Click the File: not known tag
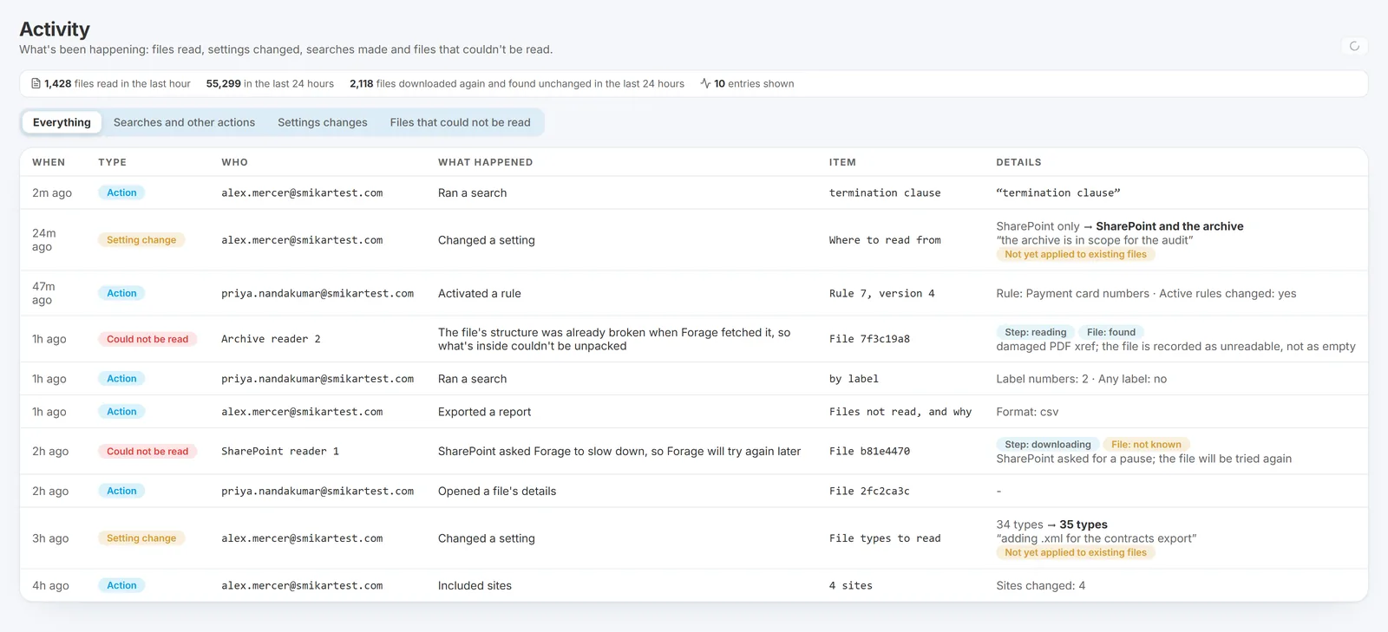1388x632 pixels. [1146, 445]
